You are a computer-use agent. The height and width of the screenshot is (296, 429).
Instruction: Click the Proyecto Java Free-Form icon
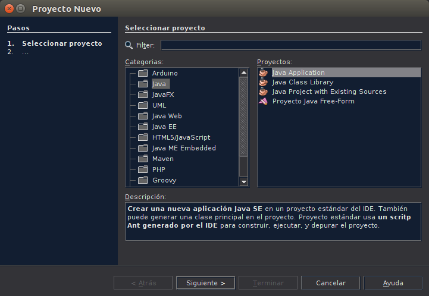[263, 101]
